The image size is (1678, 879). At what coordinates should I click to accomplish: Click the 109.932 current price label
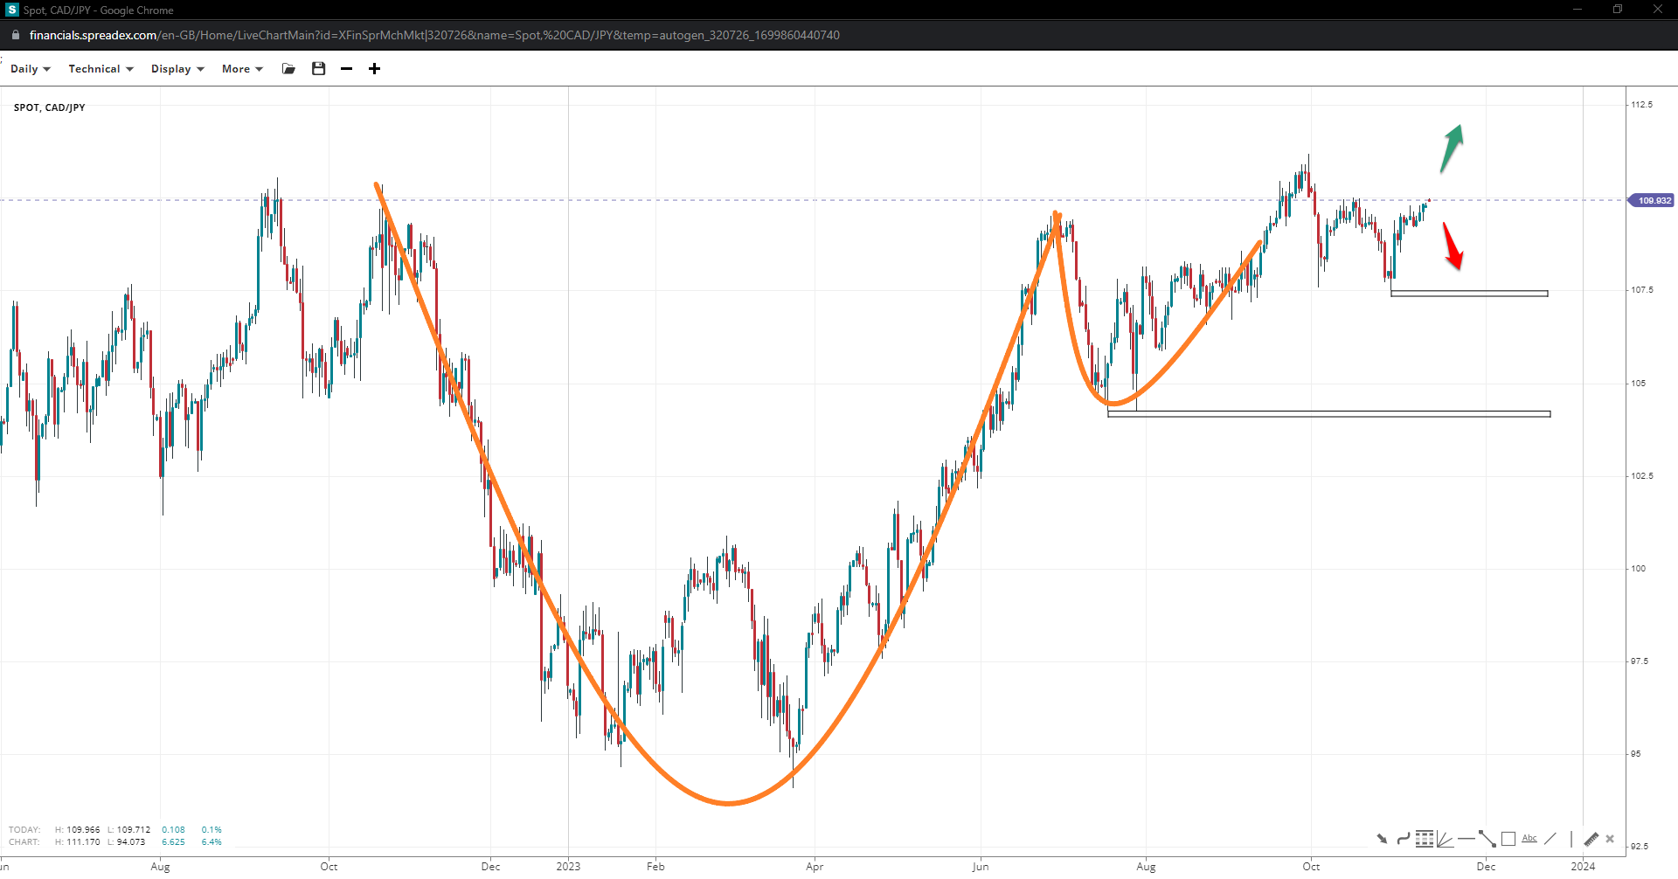pyautogui.click(x=1653, y=201)
